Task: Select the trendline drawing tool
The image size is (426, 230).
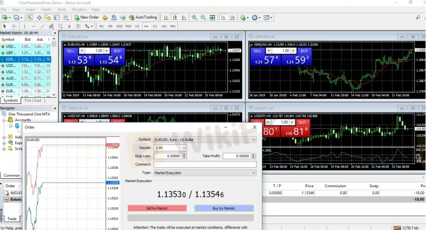Action: (43, 26)
